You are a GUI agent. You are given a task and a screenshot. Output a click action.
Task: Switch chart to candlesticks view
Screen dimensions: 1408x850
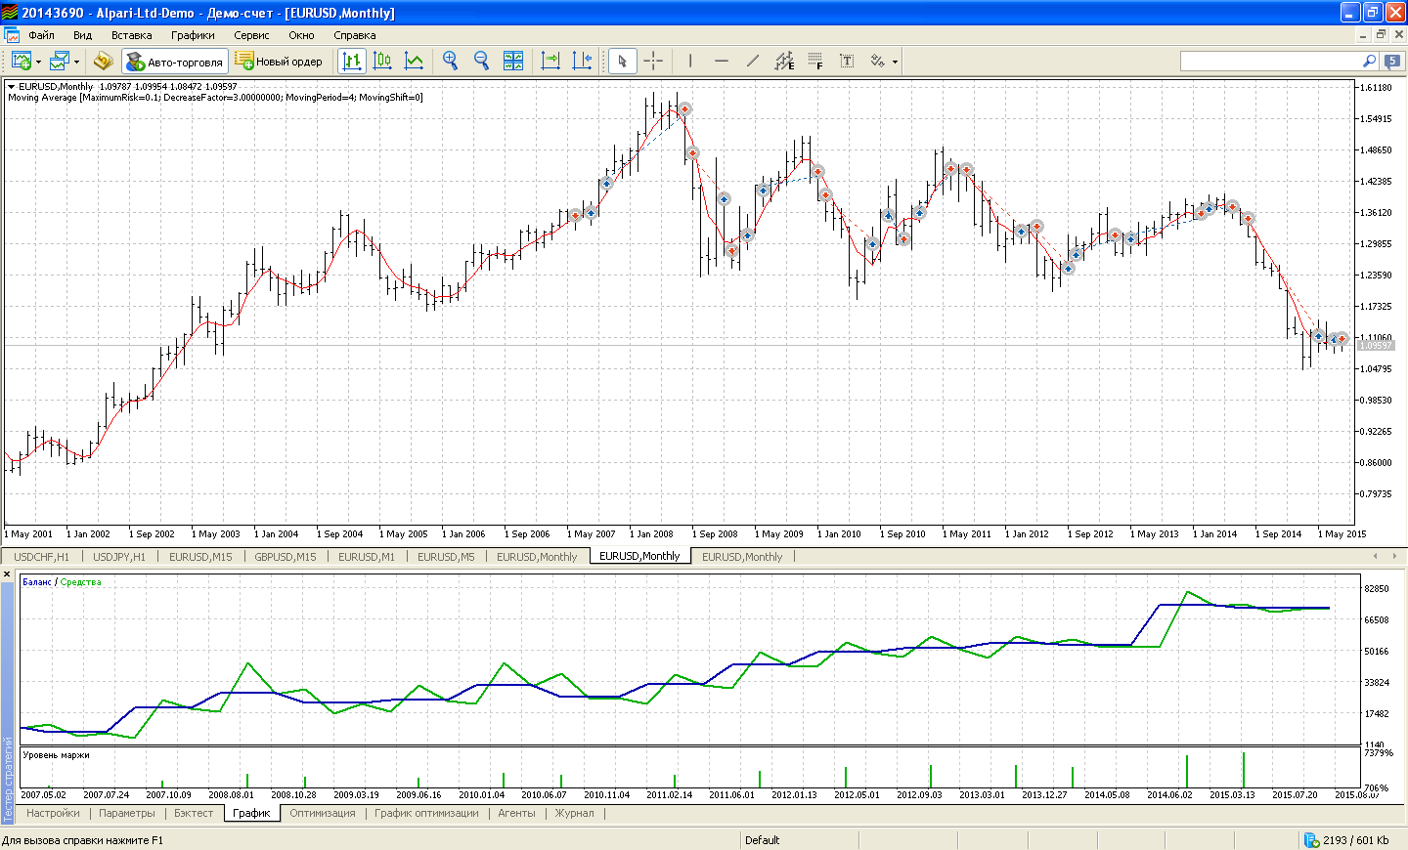click(x=382, y=61)
